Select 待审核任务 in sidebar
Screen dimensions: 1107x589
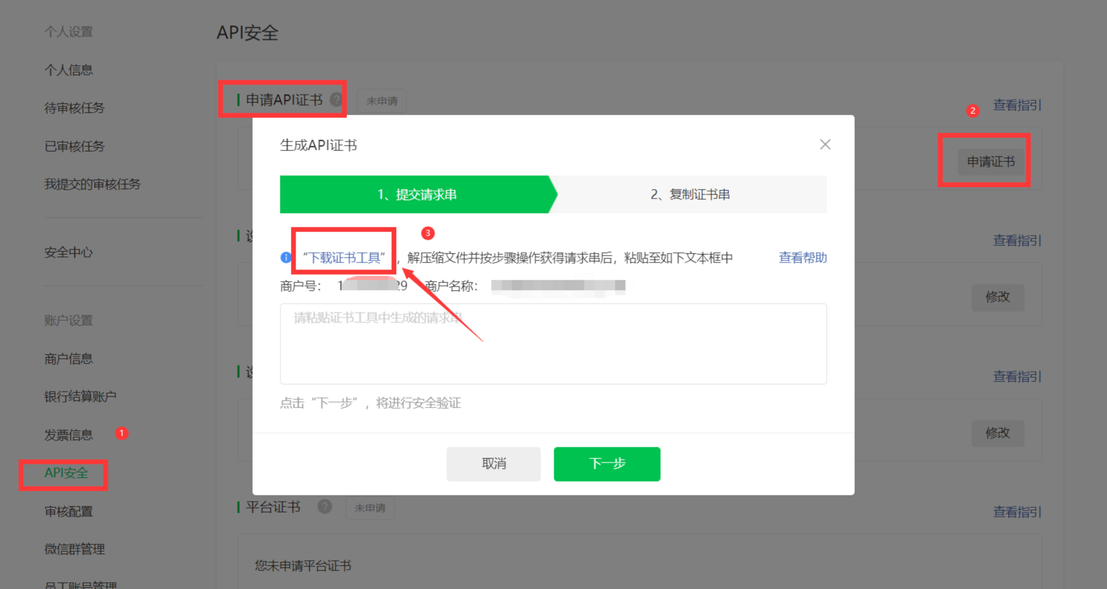[x=74, y=108]
